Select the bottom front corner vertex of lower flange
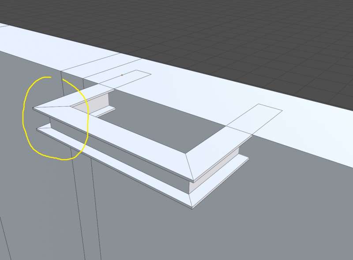 [192, 208]
